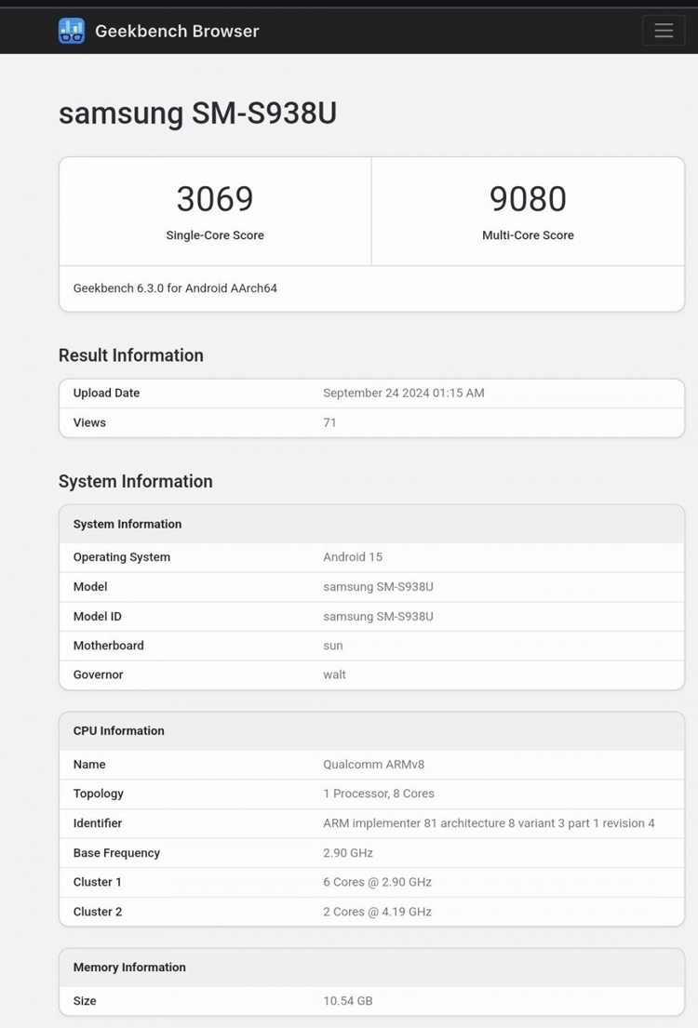Click the Memory Information section header
The image size is (698, 1028).
pos(129,968)
